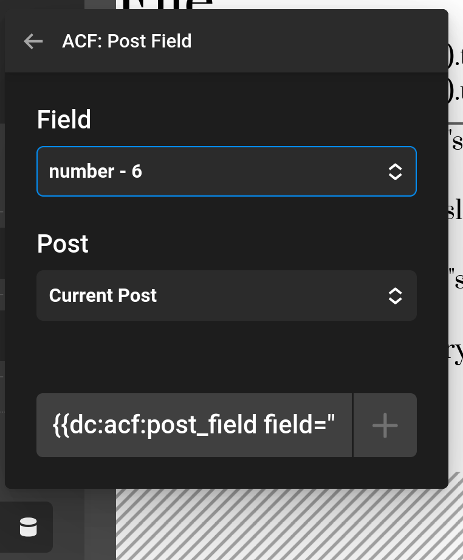463x560 pixels.
Task: Select the up-down arrows beside 'number - 6'
Action: (x=396, y=172)
